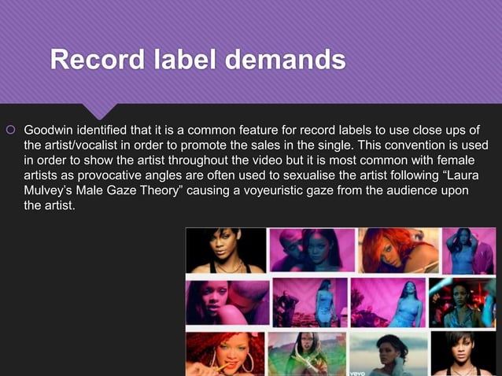Select bottom-left thumbnail with red curls and hoop earrings
This screenshot has width=502, height=376.
(225, 354)
